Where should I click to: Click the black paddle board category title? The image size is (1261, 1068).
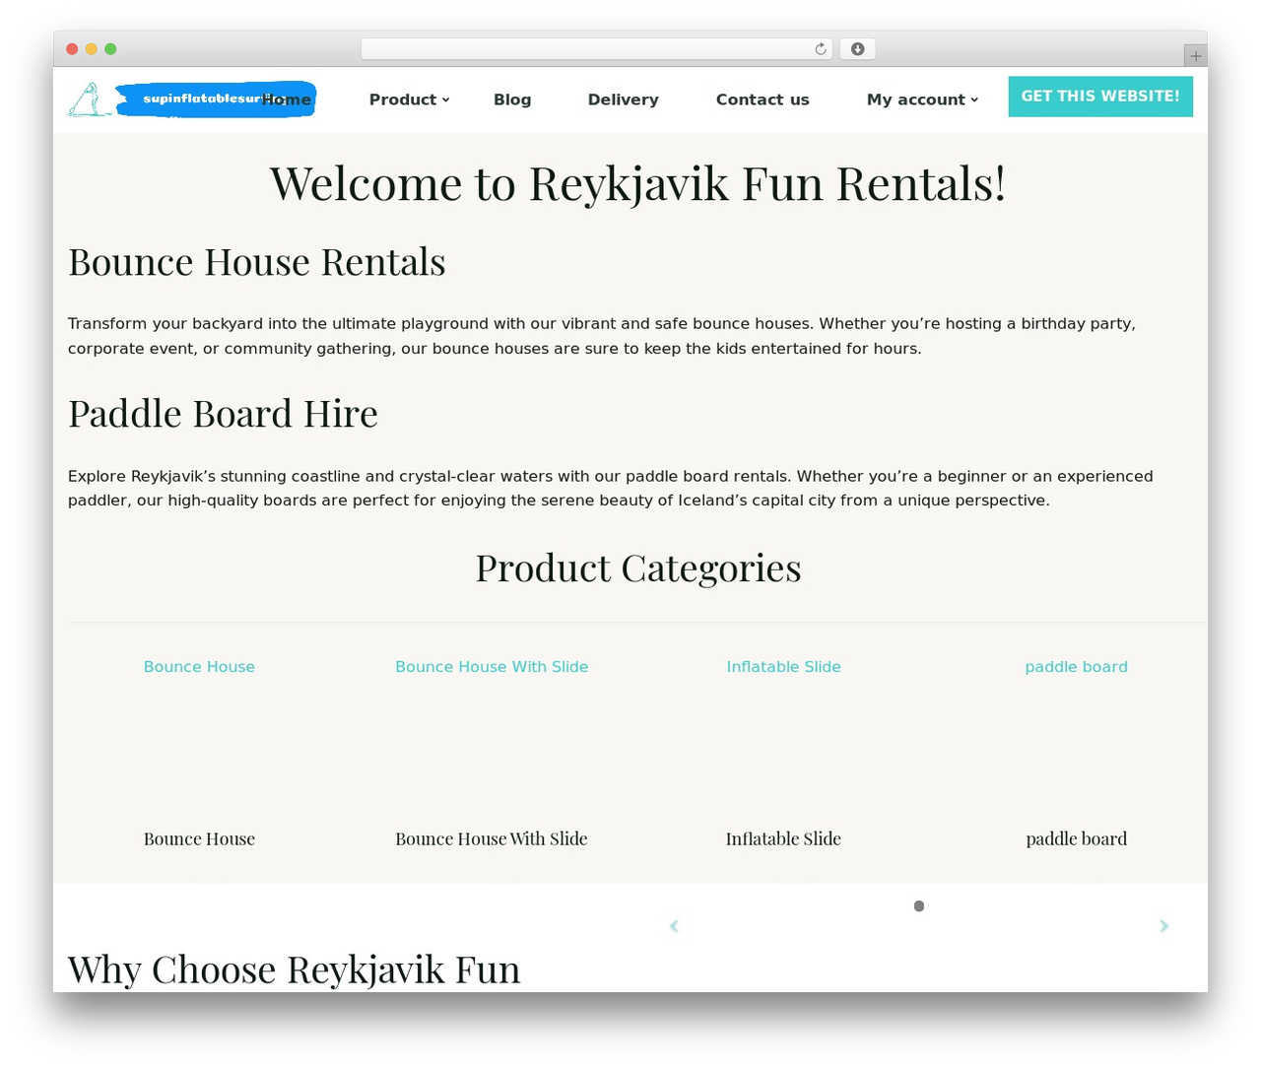(1077, 839)
